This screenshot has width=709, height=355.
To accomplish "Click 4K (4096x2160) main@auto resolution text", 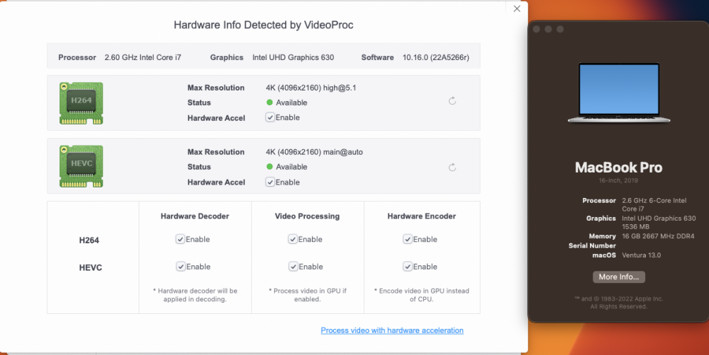I will coord(314,152).
